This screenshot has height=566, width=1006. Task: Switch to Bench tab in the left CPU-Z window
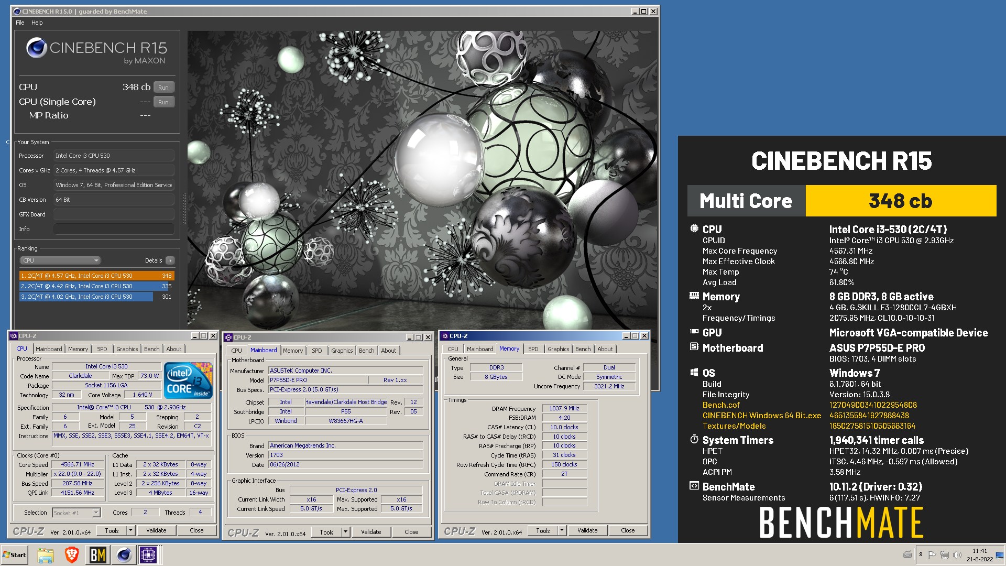coord(152,349)
